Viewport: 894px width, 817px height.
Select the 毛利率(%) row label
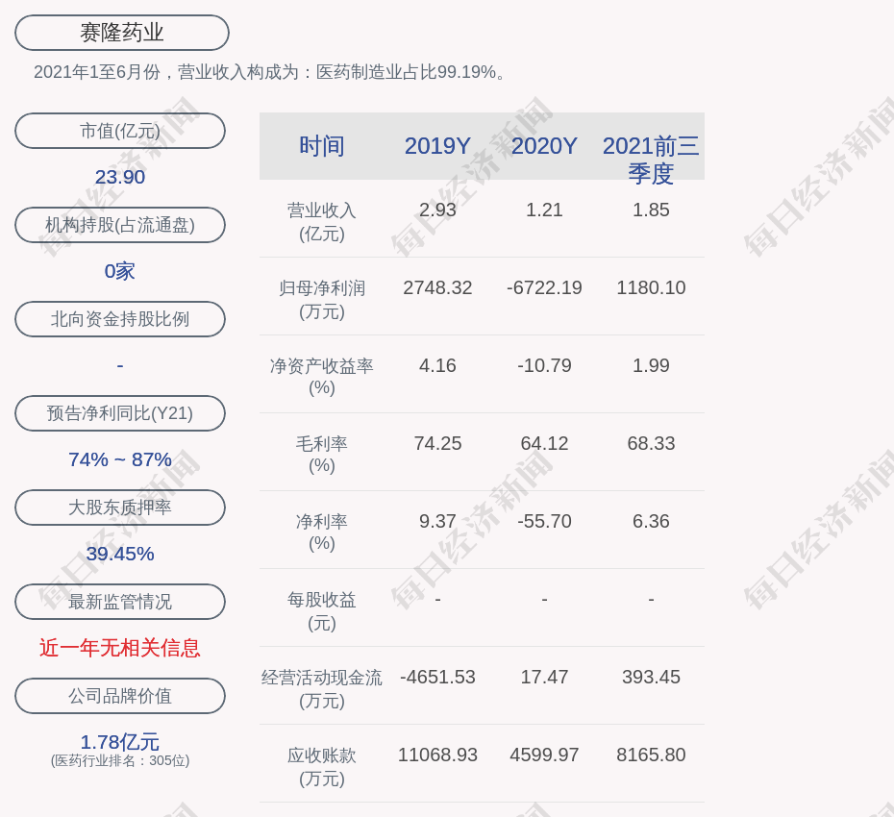tap(322, 455)
